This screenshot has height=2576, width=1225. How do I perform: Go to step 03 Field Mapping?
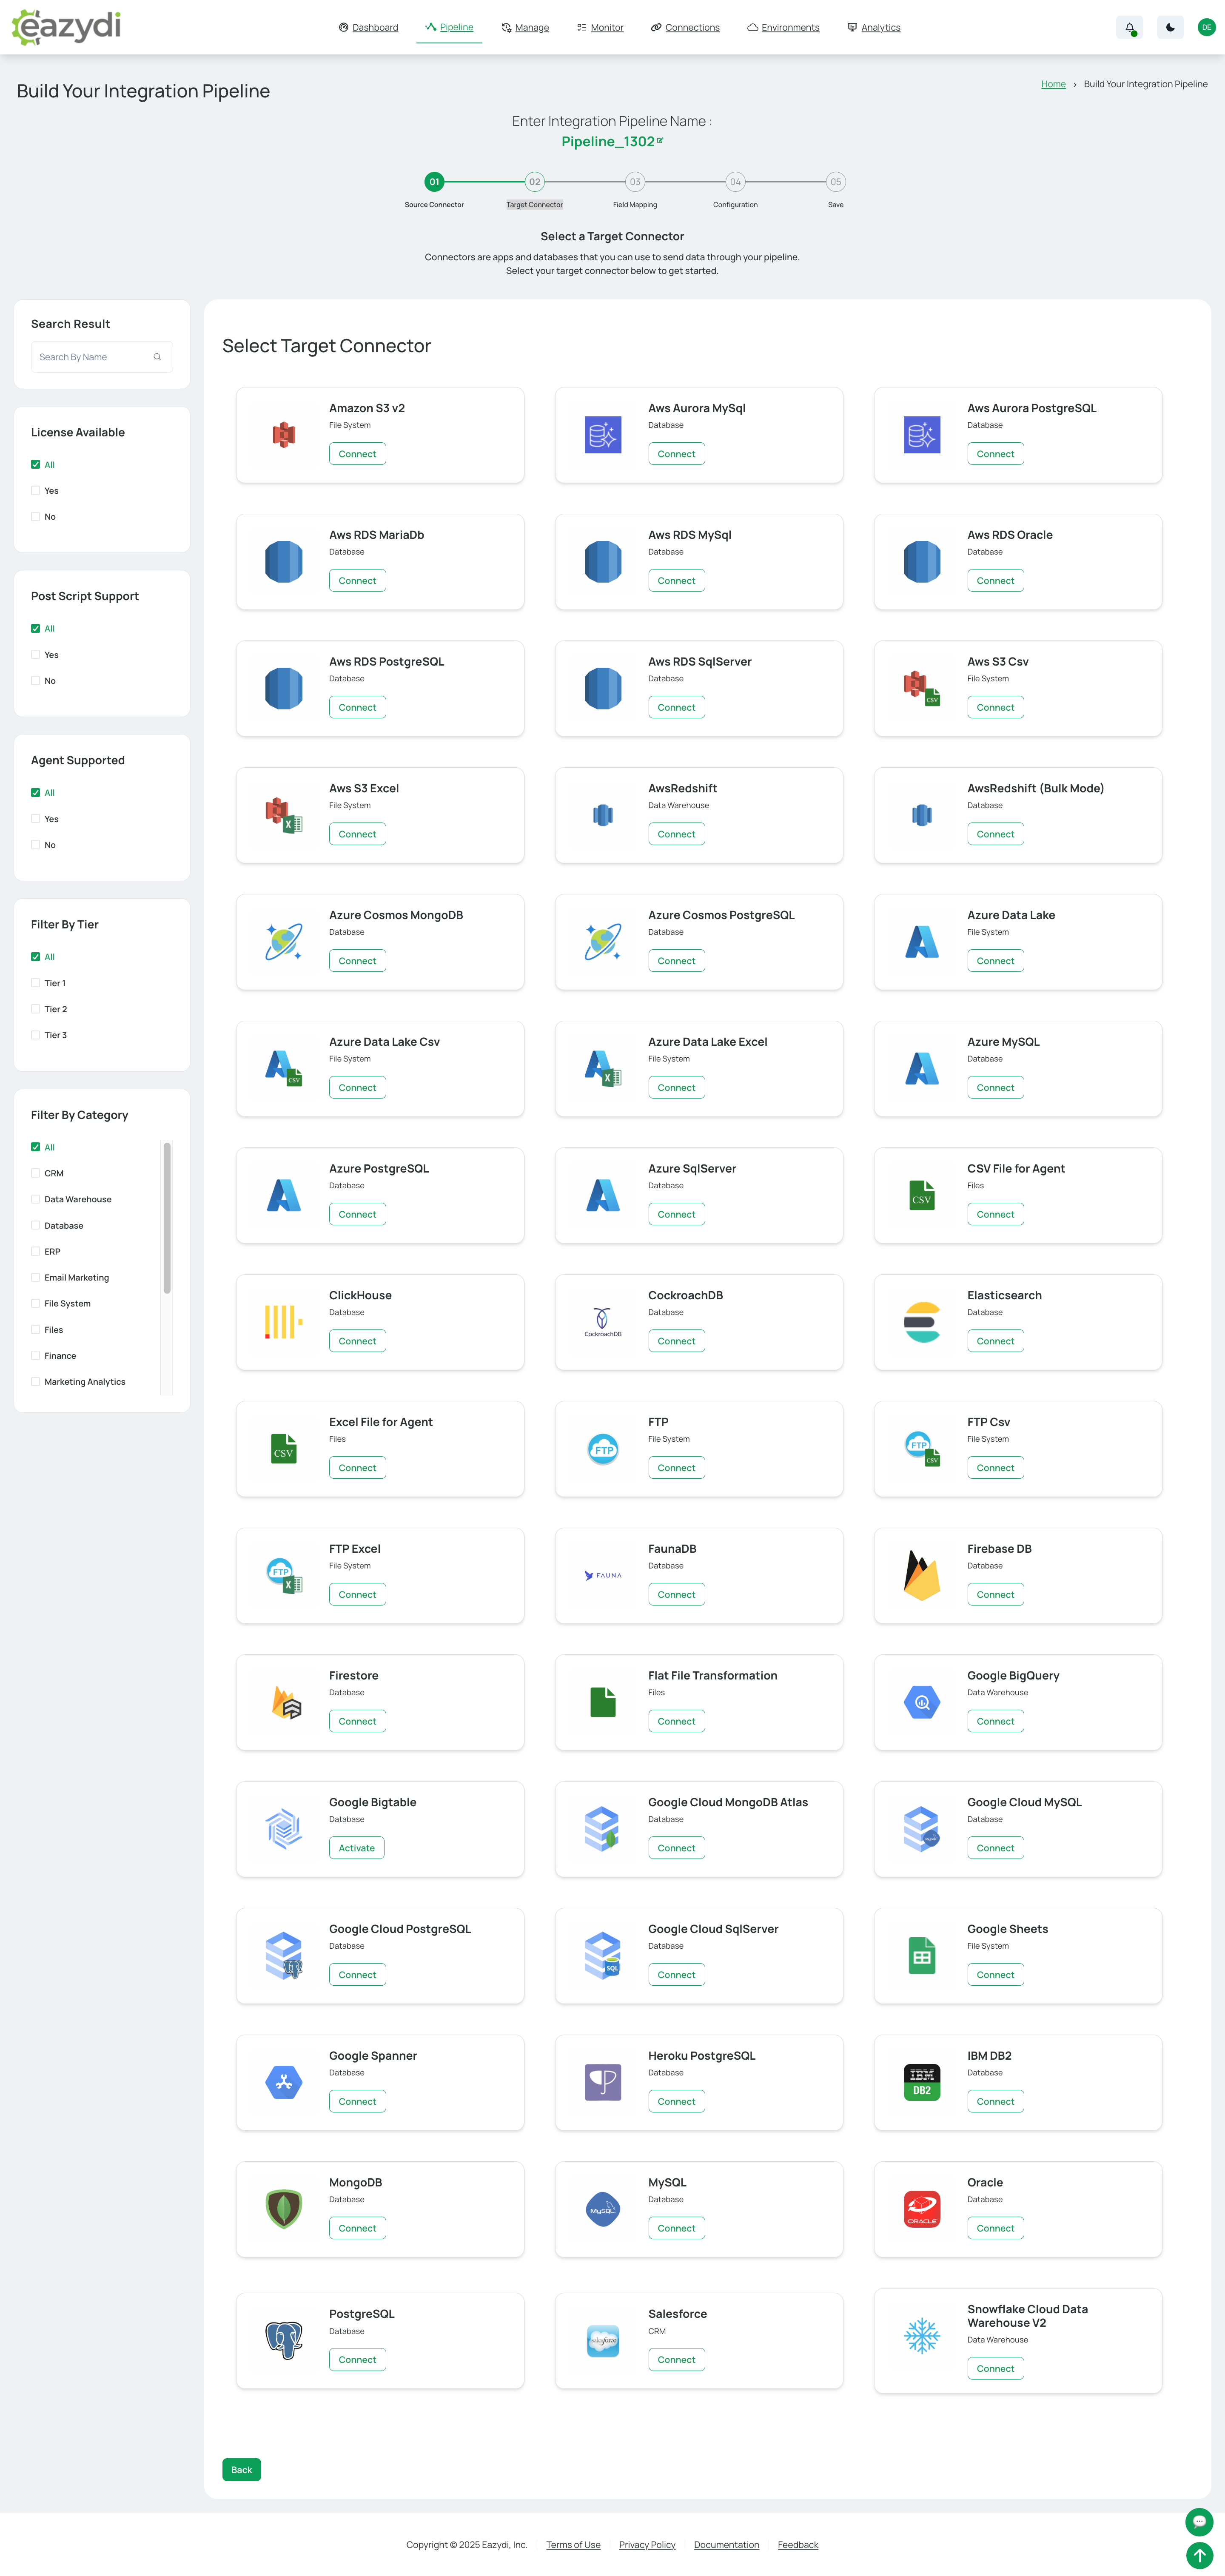[x=635, y=182]
